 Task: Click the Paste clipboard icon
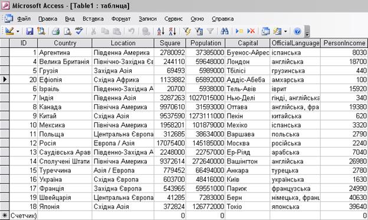tap(117, 31)
